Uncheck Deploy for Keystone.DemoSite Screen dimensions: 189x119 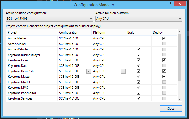coord(164,71)
